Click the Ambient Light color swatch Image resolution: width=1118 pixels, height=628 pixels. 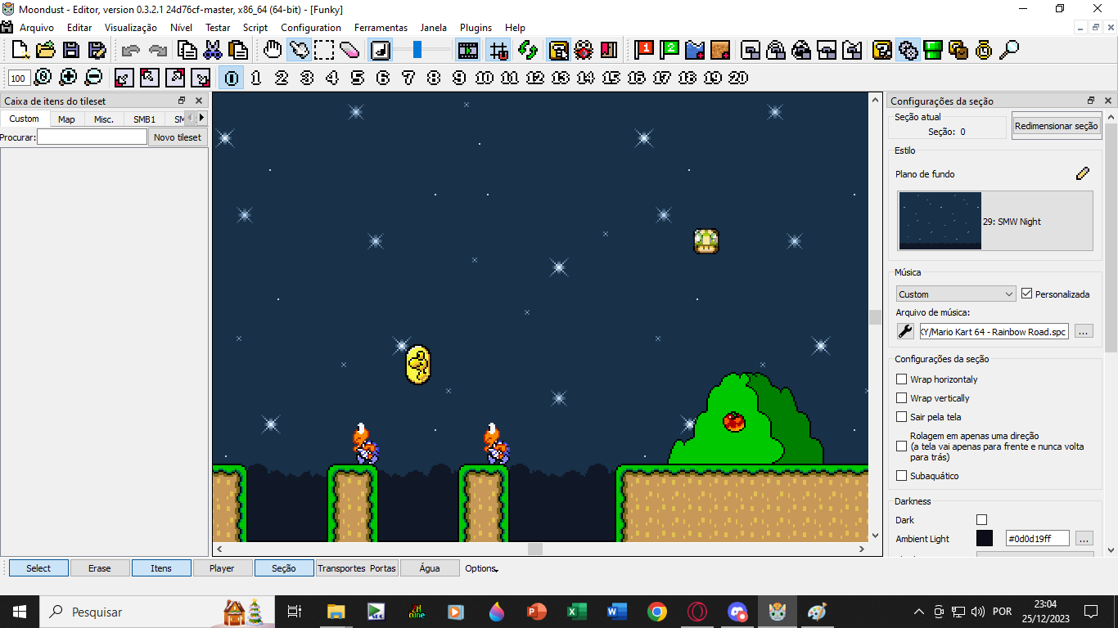(985, 538)
